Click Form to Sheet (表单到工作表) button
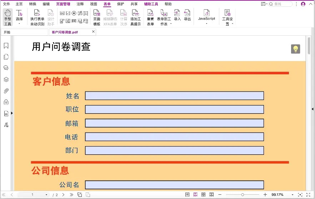315x199 pixels. pyautogui.click(x=164, y=18)
